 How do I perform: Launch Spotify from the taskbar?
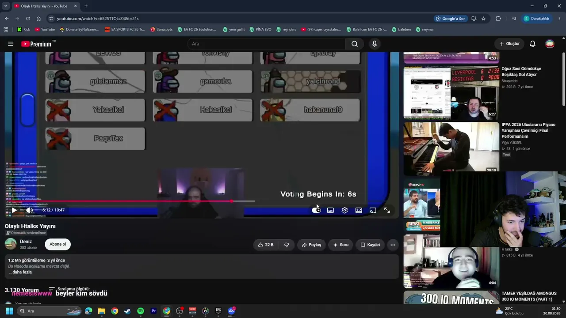[x=141, y=311]
